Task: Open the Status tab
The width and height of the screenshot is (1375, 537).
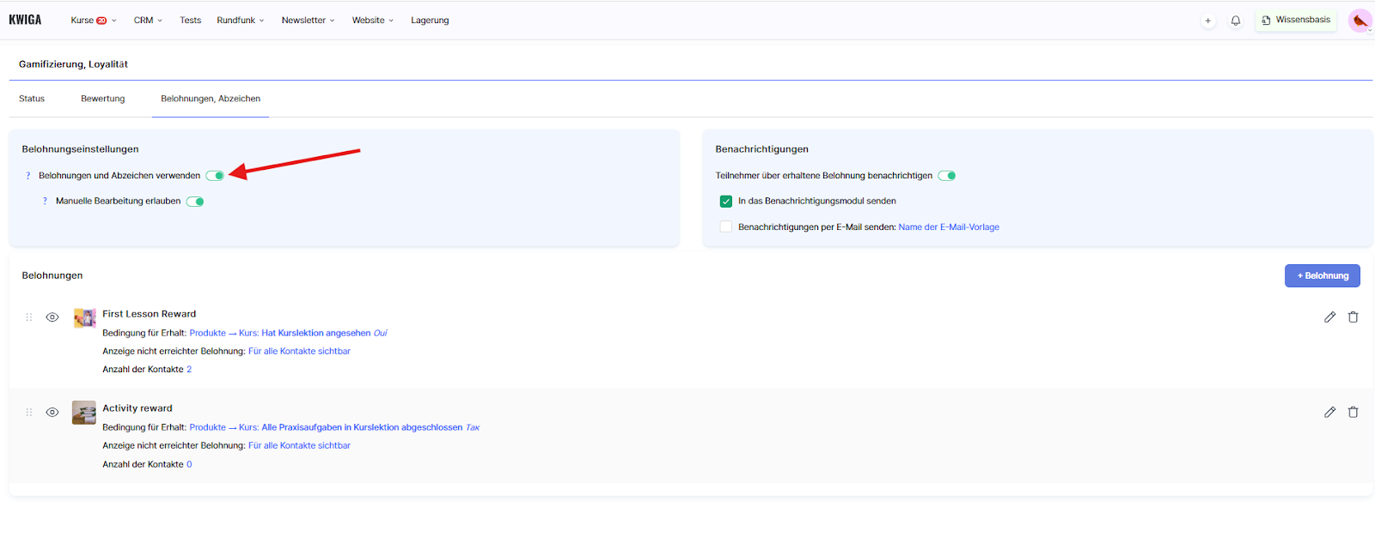Action: [x=32, y=99]
